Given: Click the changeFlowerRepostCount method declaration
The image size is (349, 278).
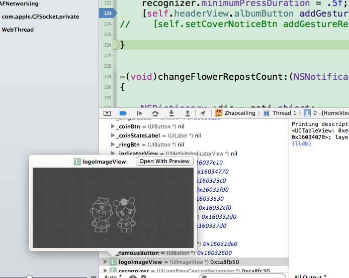Looking at the screenshot, I should pos(234,77).
